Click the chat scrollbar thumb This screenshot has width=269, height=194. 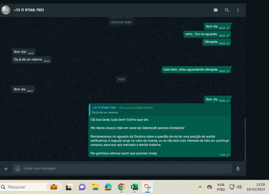point(245,140)
